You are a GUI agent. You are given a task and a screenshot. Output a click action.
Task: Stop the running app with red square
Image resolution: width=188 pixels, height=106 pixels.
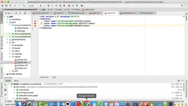64,6
